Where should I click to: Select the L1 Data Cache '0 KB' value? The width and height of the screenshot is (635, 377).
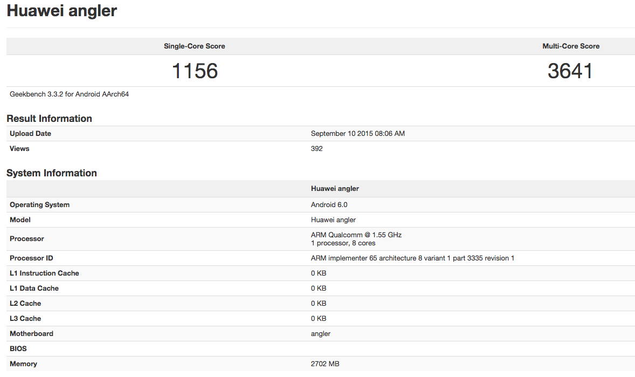[x=319, y=288]
